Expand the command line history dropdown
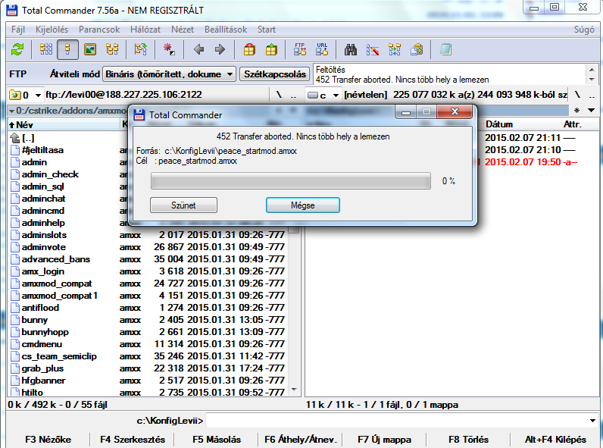Image resolution: width=603 pixels, height=448 pixels. pos(592,421)
